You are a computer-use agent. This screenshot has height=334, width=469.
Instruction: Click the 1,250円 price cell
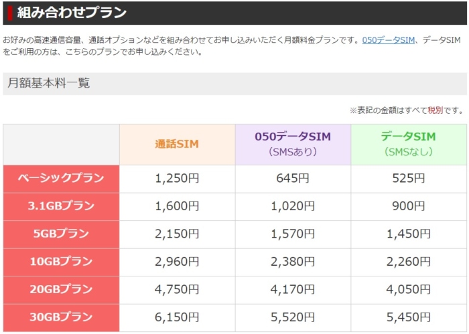click(x=177, y=179)
